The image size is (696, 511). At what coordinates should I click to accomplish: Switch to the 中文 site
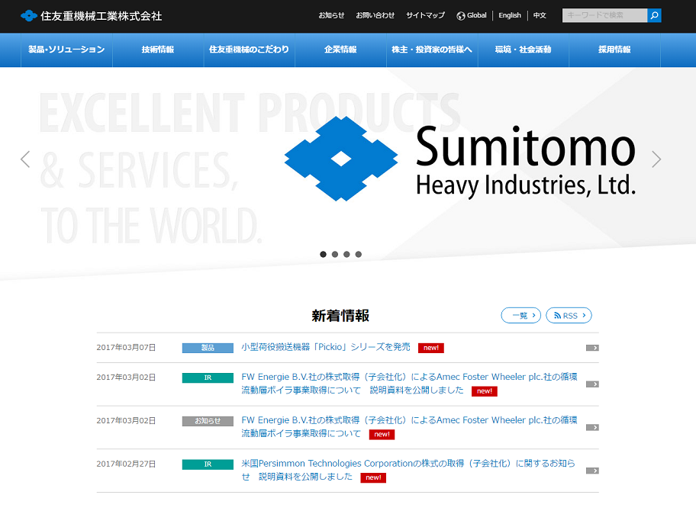[x=540, y=15]
